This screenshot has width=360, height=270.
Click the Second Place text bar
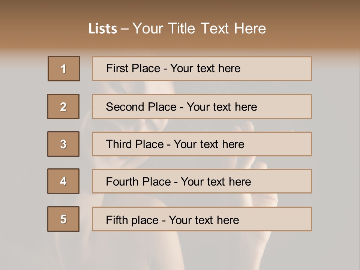coord(202,106)
